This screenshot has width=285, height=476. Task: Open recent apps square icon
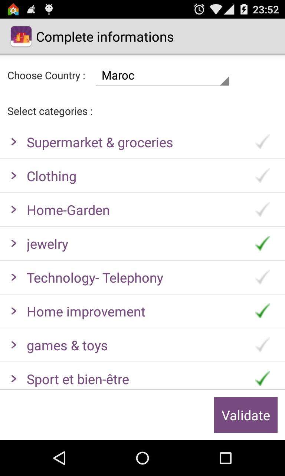pyautogui.click(x=225, y=458)
